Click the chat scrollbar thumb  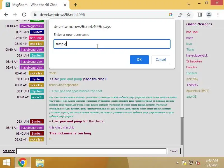[182, 131]
